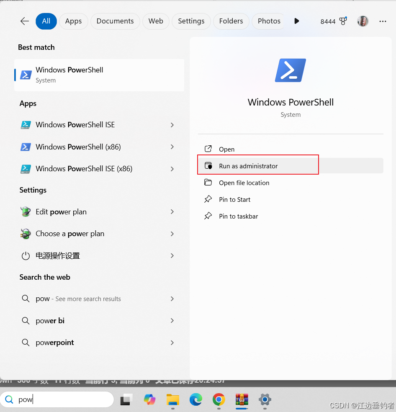The image size is (396, 412).
Task: Click the Open file location folder icon
Action: click(208, 182)
